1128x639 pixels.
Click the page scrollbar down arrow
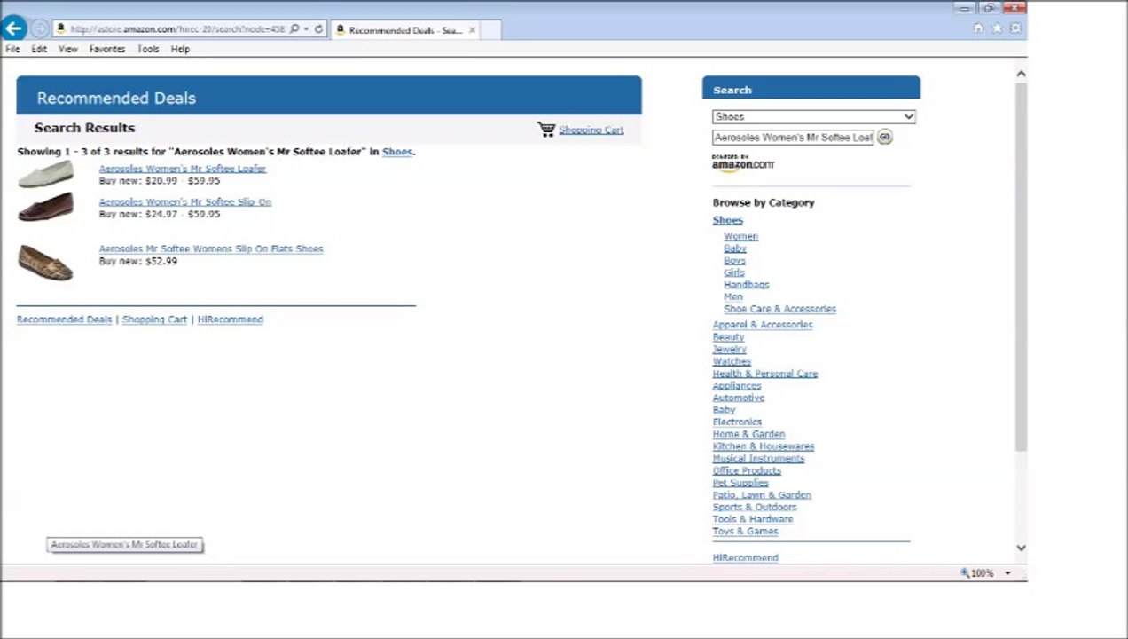point(1021,548)
